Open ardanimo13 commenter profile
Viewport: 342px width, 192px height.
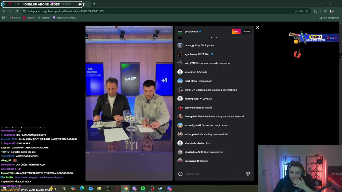click(x=191, y=72)
